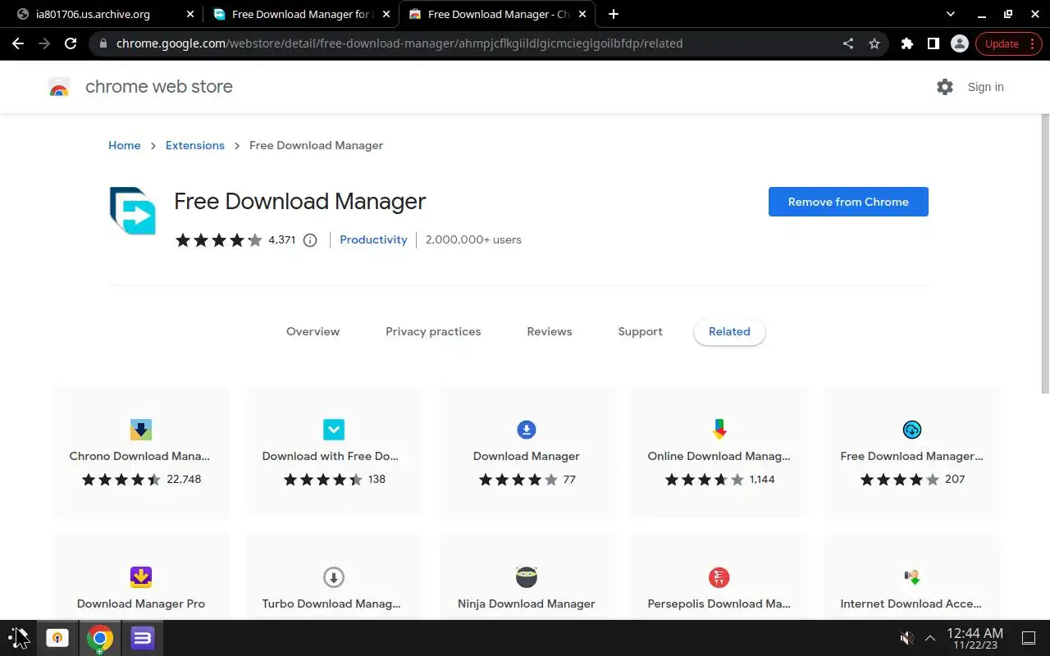1050x656 pixels.
Task: Click the Download Manager Pro icon
Action: click(141, 577)
